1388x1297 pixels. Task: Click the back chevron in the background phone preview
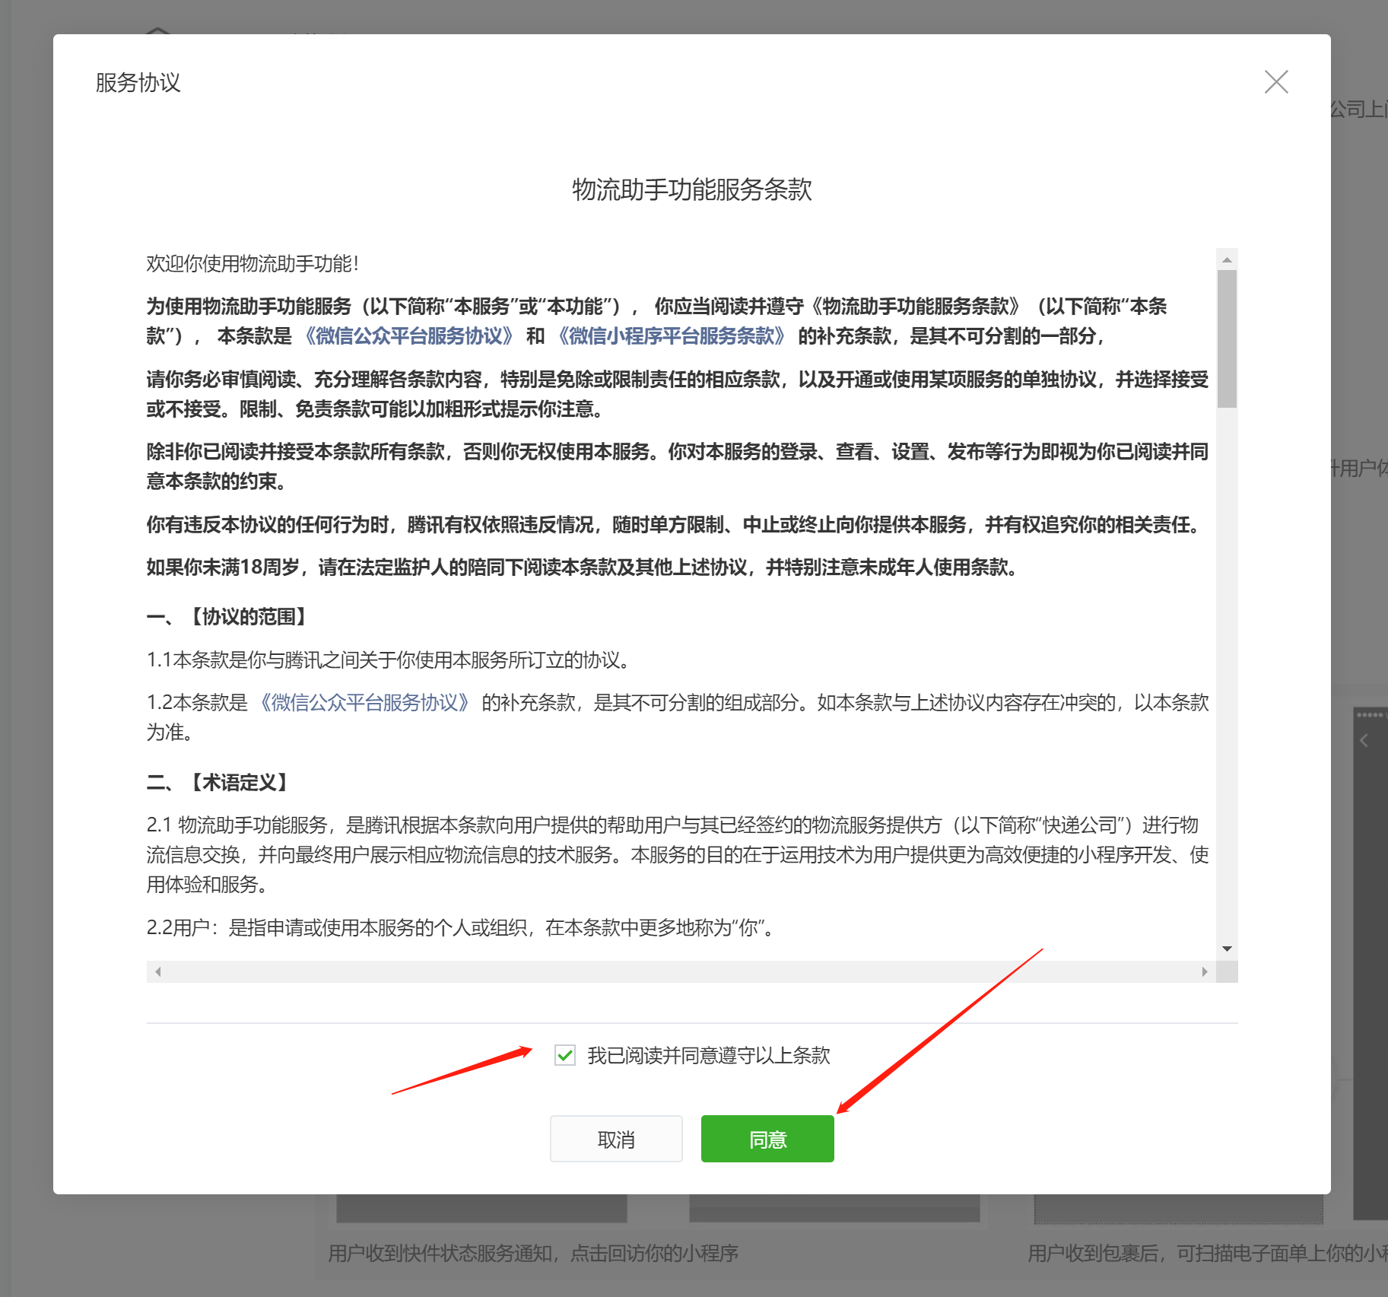pos(1364,740)
